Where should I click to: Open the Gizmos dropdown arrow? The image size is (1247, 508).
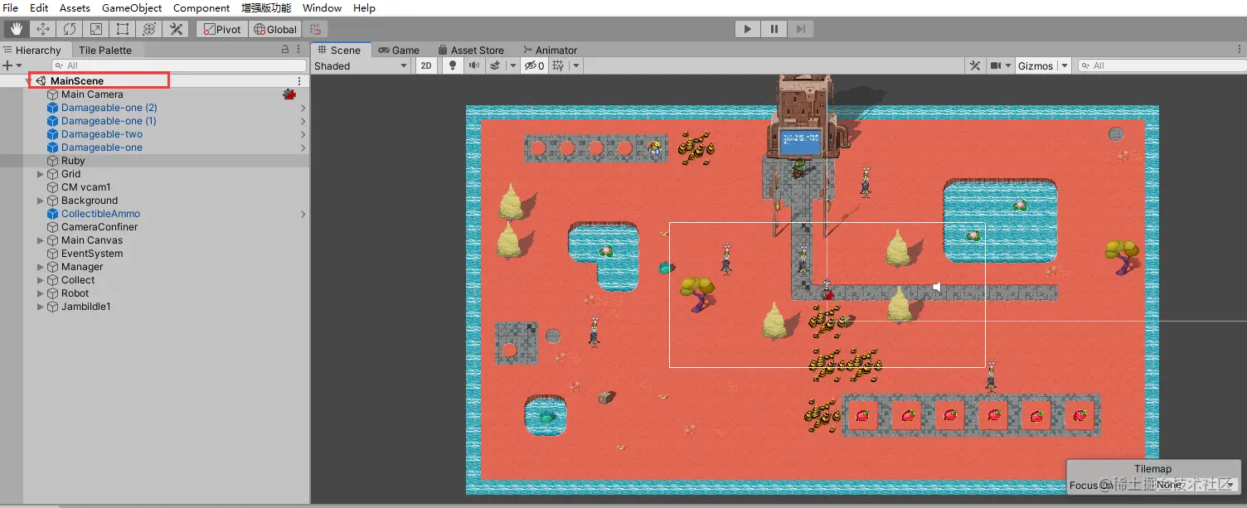point(1064,65)
